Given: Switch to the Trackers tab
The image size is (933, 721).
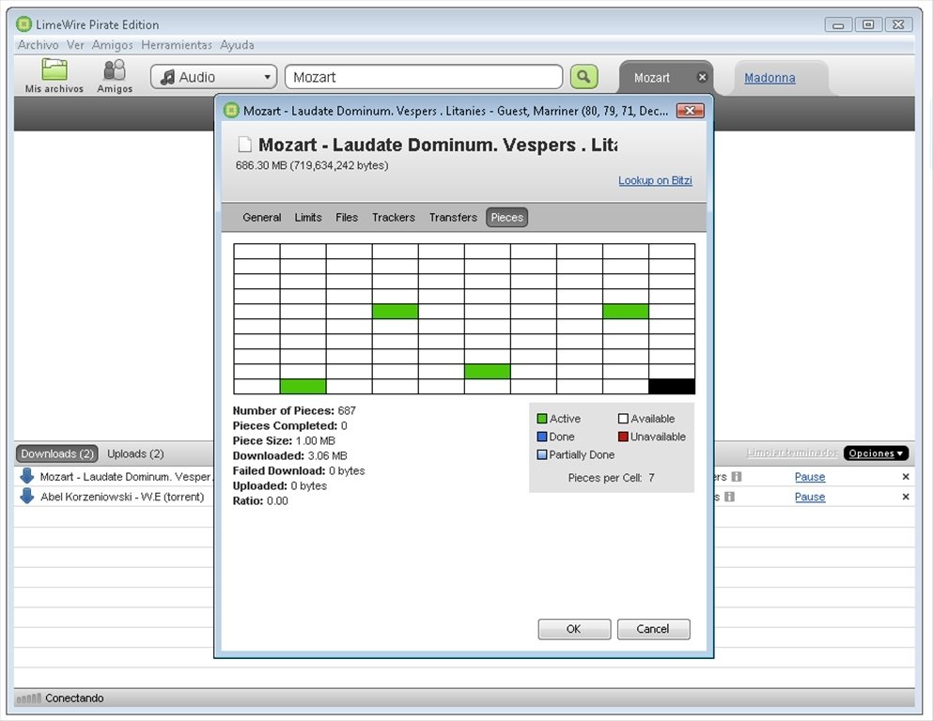Looking at the screenshot, I should pos(394,218).
